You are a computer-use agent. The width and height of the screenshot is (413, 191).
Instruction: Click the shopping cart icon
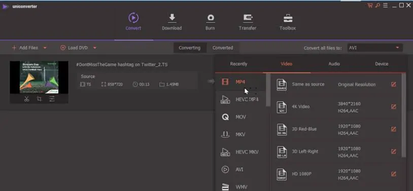(370, 6)
